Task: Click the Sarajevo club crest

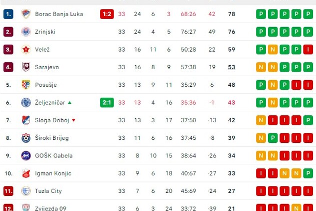Action: pos(25,67)
